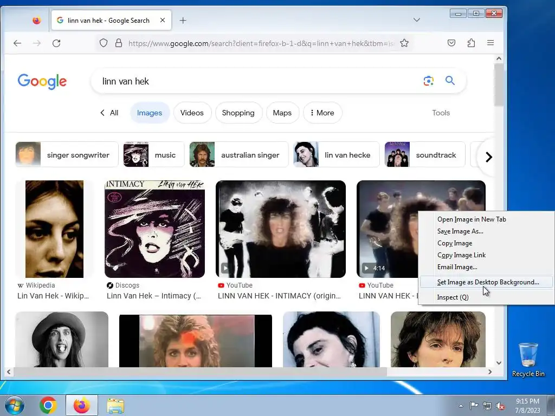This screenshot has width=555, height=416.
Task: Choose Inspect (Q) entry
Action: point(453,297)
